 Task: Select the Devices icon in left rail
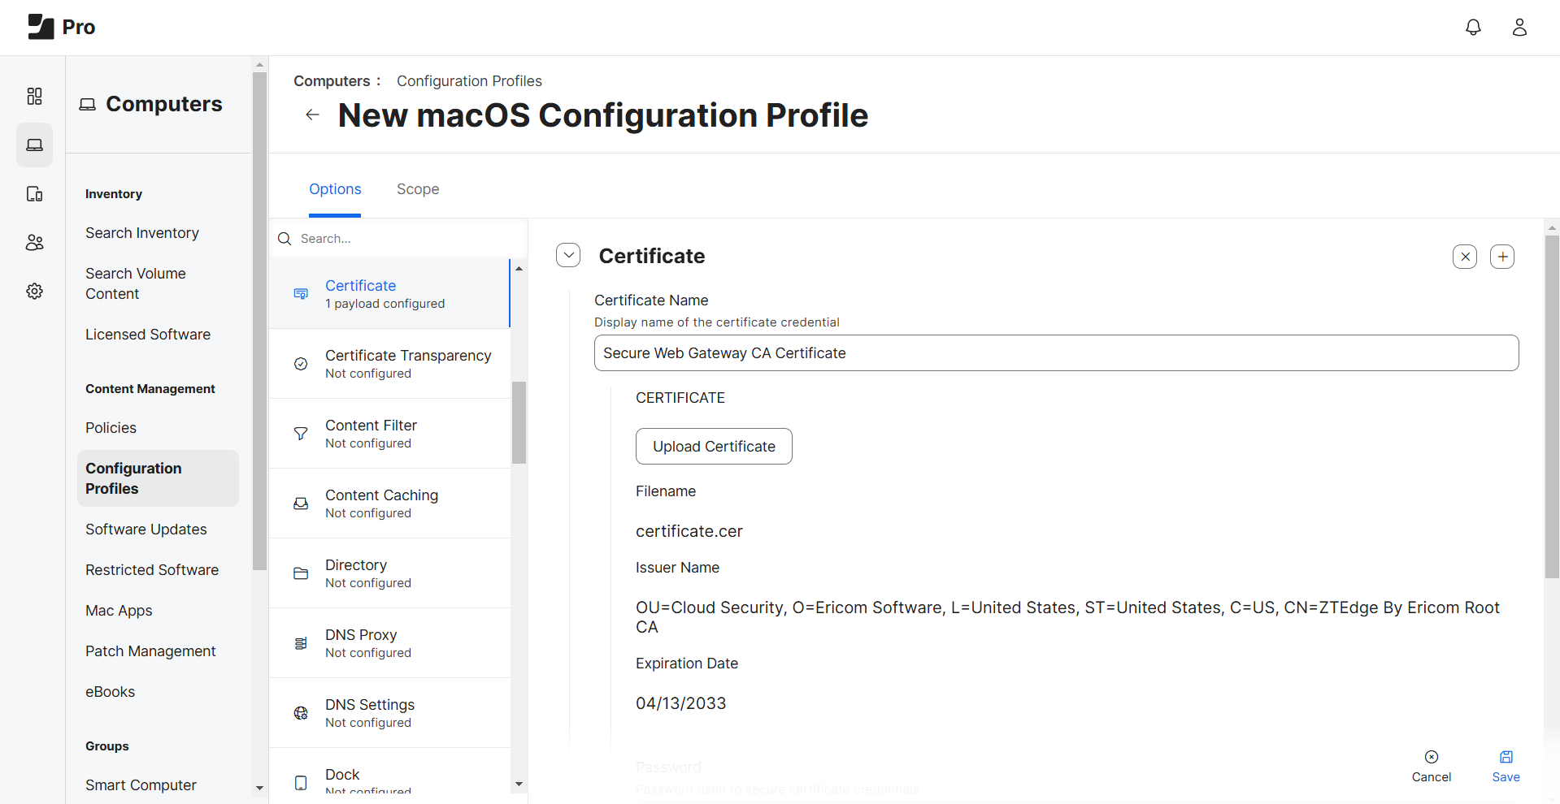point(34,194)
